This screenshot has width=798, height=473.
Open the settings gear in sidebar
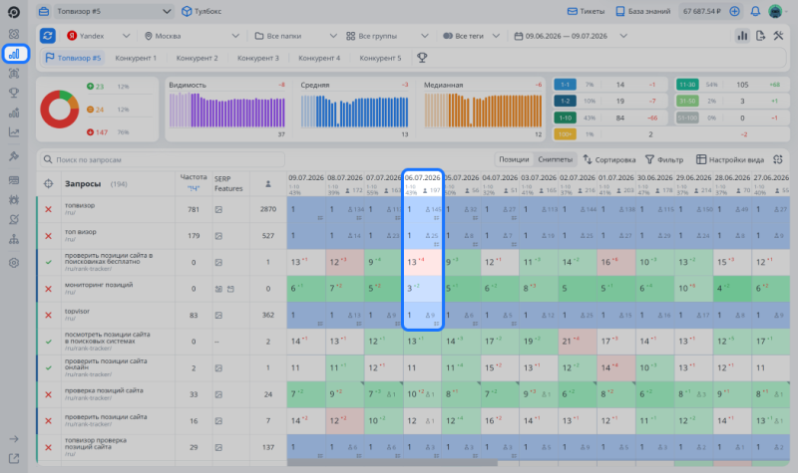point(14,263)
